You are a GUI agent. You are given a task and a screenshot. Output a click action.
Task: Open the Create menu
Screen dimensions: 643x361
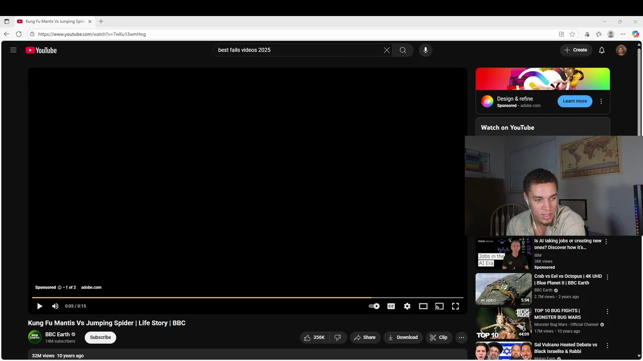click(x=576, y=50)
